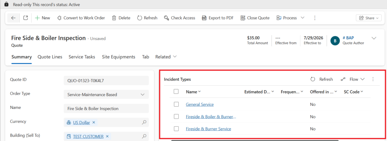Click the Close Quote icon

tap(243, 18)
